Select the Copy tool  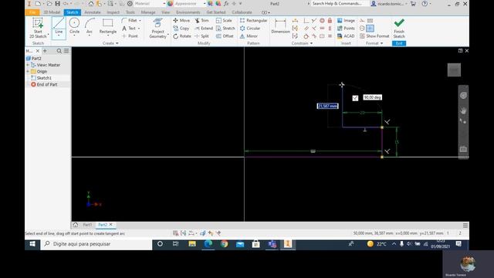[181, 29]
